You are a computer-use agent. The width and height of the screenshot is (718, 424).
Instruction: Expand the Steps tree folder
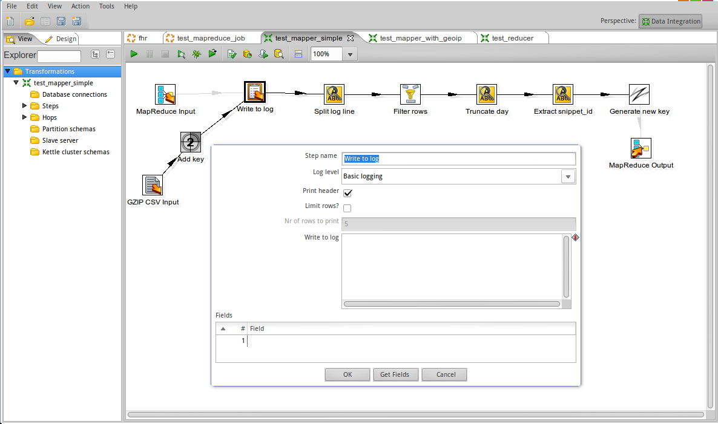24,106
